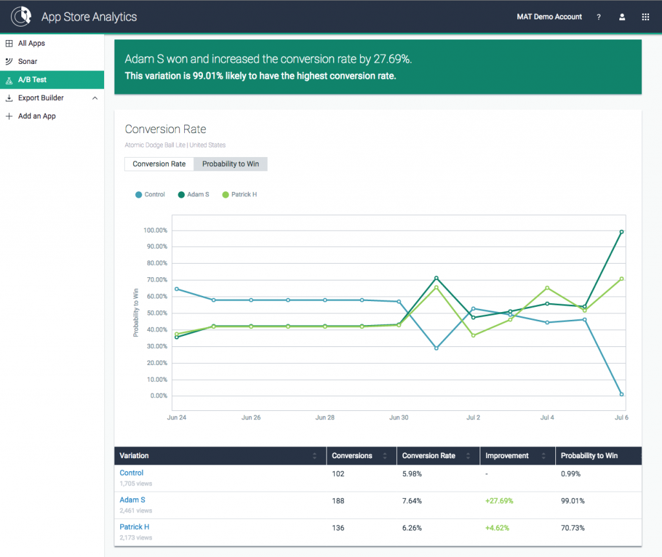
Task: Click the All Apps grid icon
Action: tap(9, 43)
